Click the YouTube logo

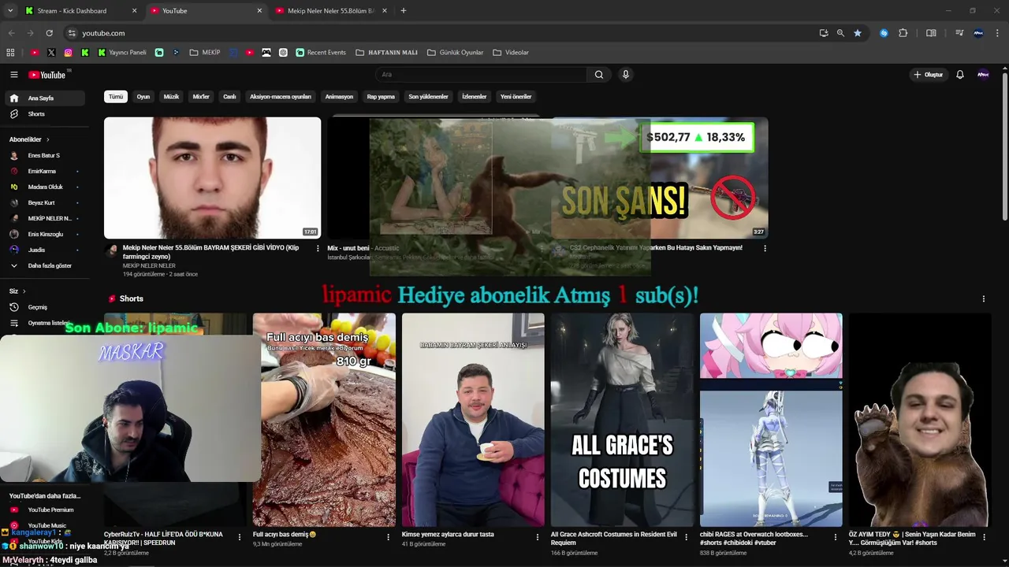pyautogui.click(x=47, y=75)
